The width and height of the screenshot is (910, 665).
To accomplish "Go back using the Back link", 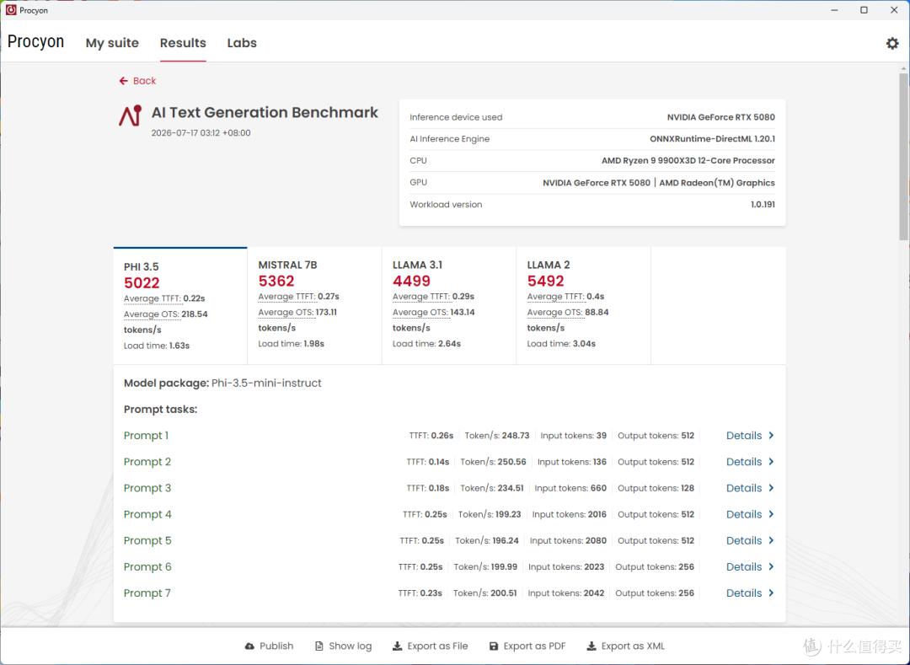I will click(137, 81).
